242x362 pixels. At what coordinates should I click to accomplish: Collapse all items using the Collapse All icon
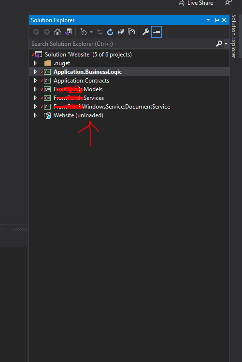[121, 32]
